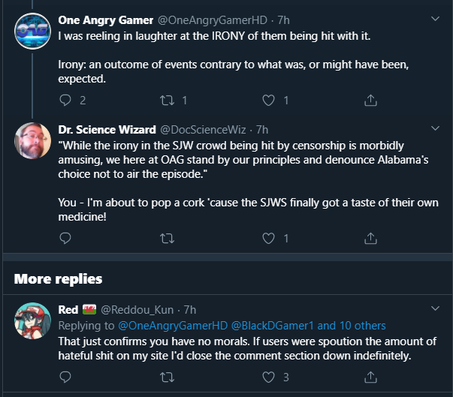Open options chevron on One Angry Gamer tweet
Screen dimensions: 453x397
(435, 19)
